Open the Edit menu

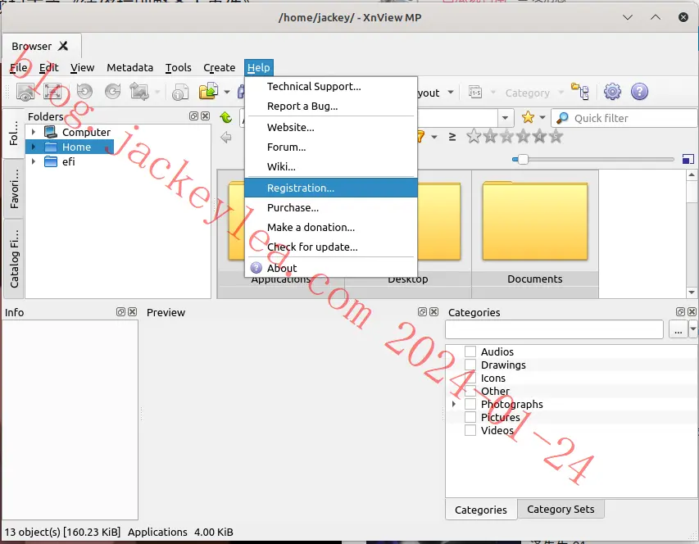(x=48, y=67)
